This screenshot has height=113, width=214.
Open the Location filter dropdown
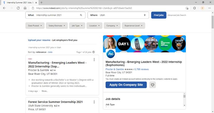click(x=94, y=25)
